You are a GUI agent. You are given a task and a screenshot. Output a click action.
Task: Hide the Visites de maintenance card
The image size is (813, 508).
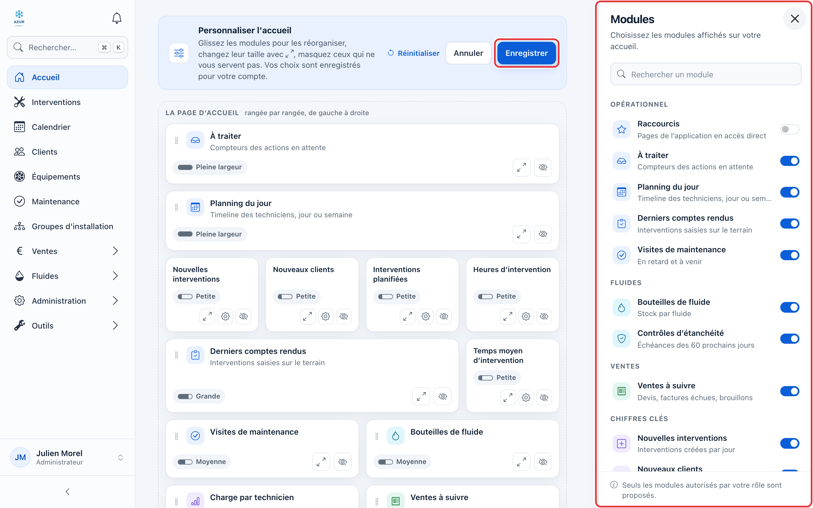342,462
